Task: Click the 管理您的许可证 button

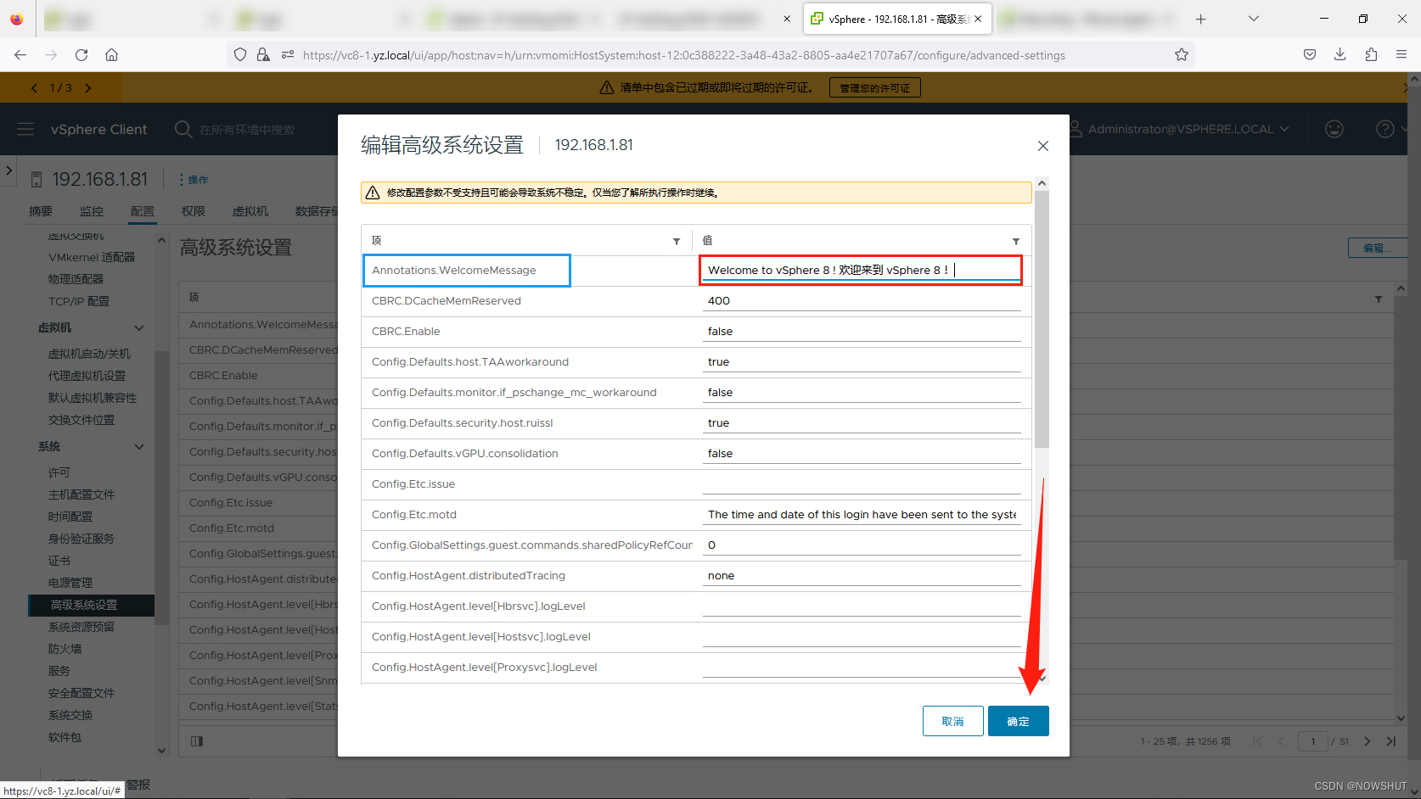Action: click(874, 88)
